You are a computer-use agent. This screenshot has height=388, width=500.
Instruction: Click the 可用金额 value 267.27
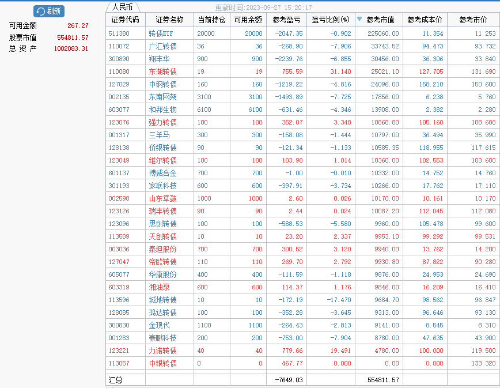pos(78,25)
